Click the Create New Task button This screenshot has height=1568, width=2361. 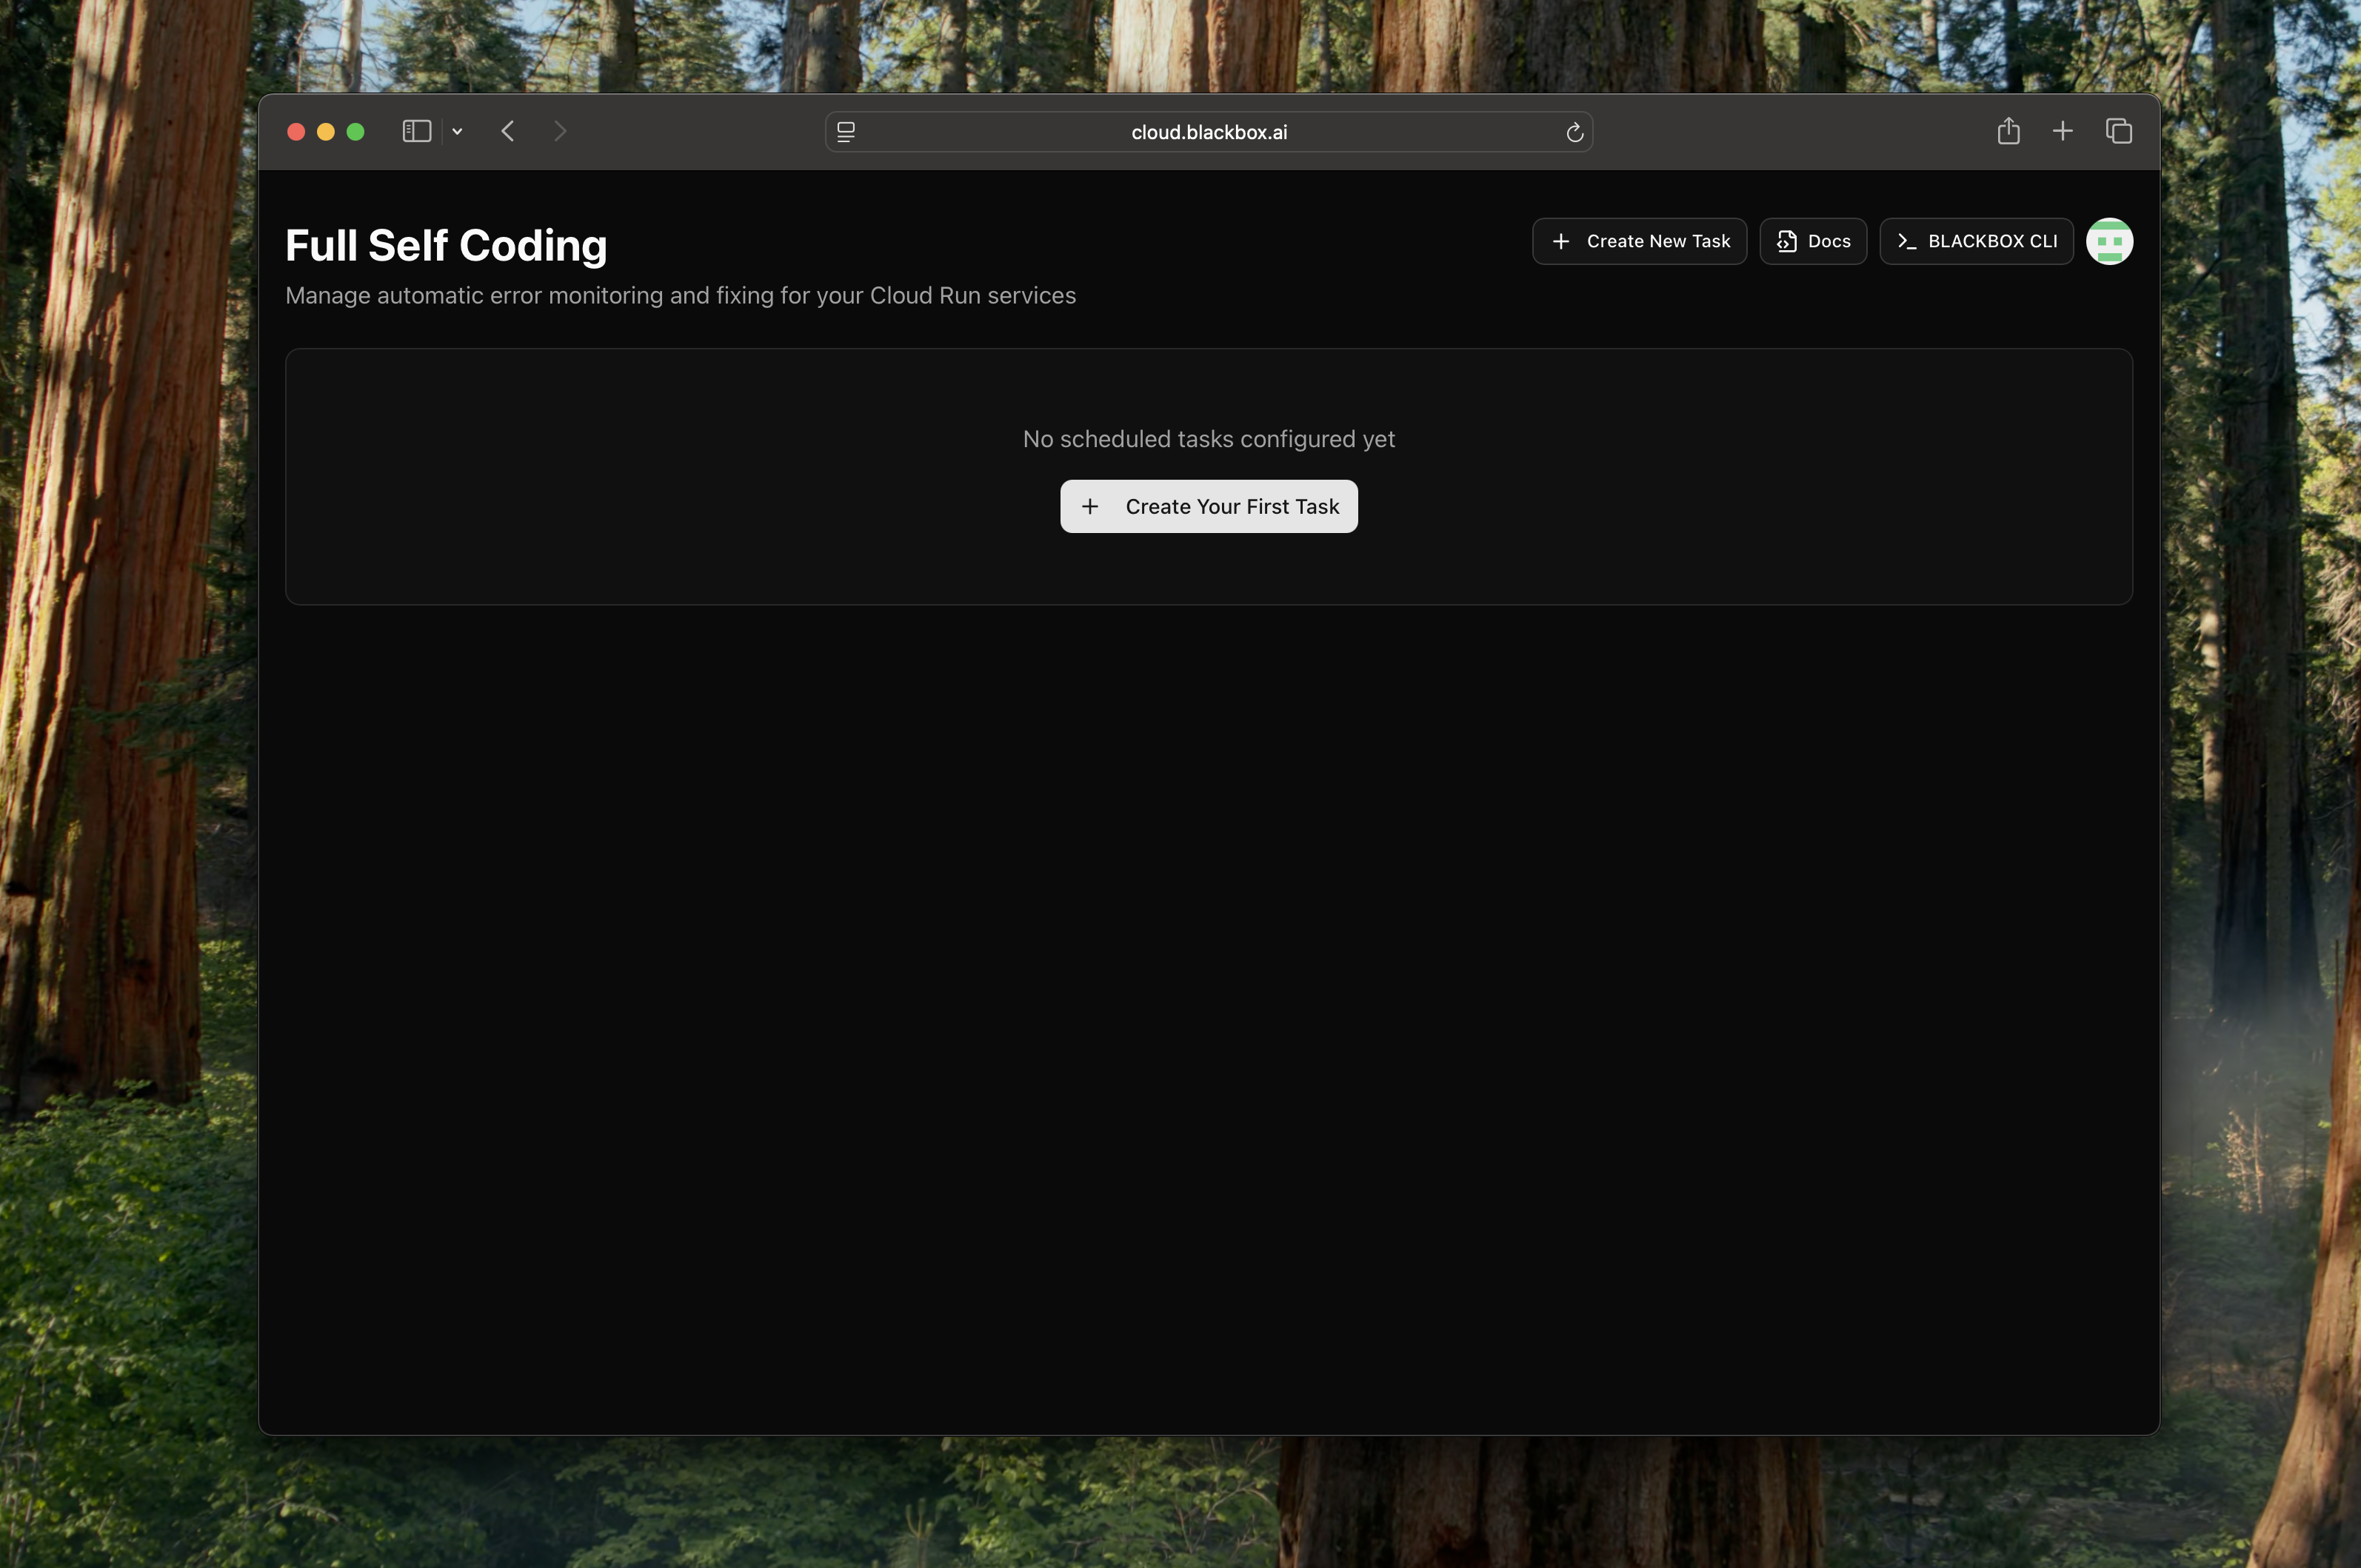pos(1639,241)
